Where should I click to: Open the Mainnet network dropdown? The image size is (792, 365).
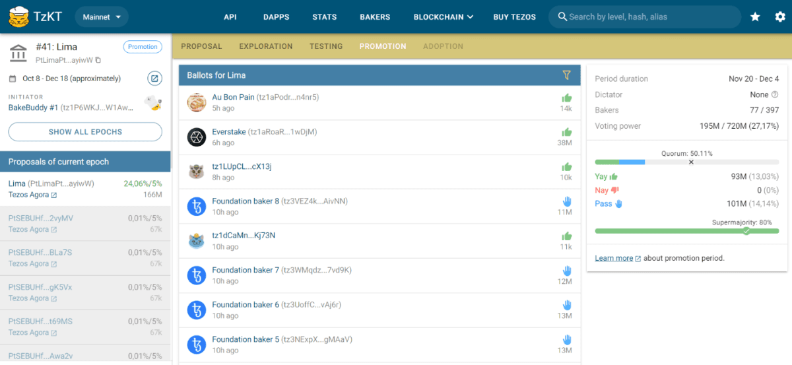point(102,17)
